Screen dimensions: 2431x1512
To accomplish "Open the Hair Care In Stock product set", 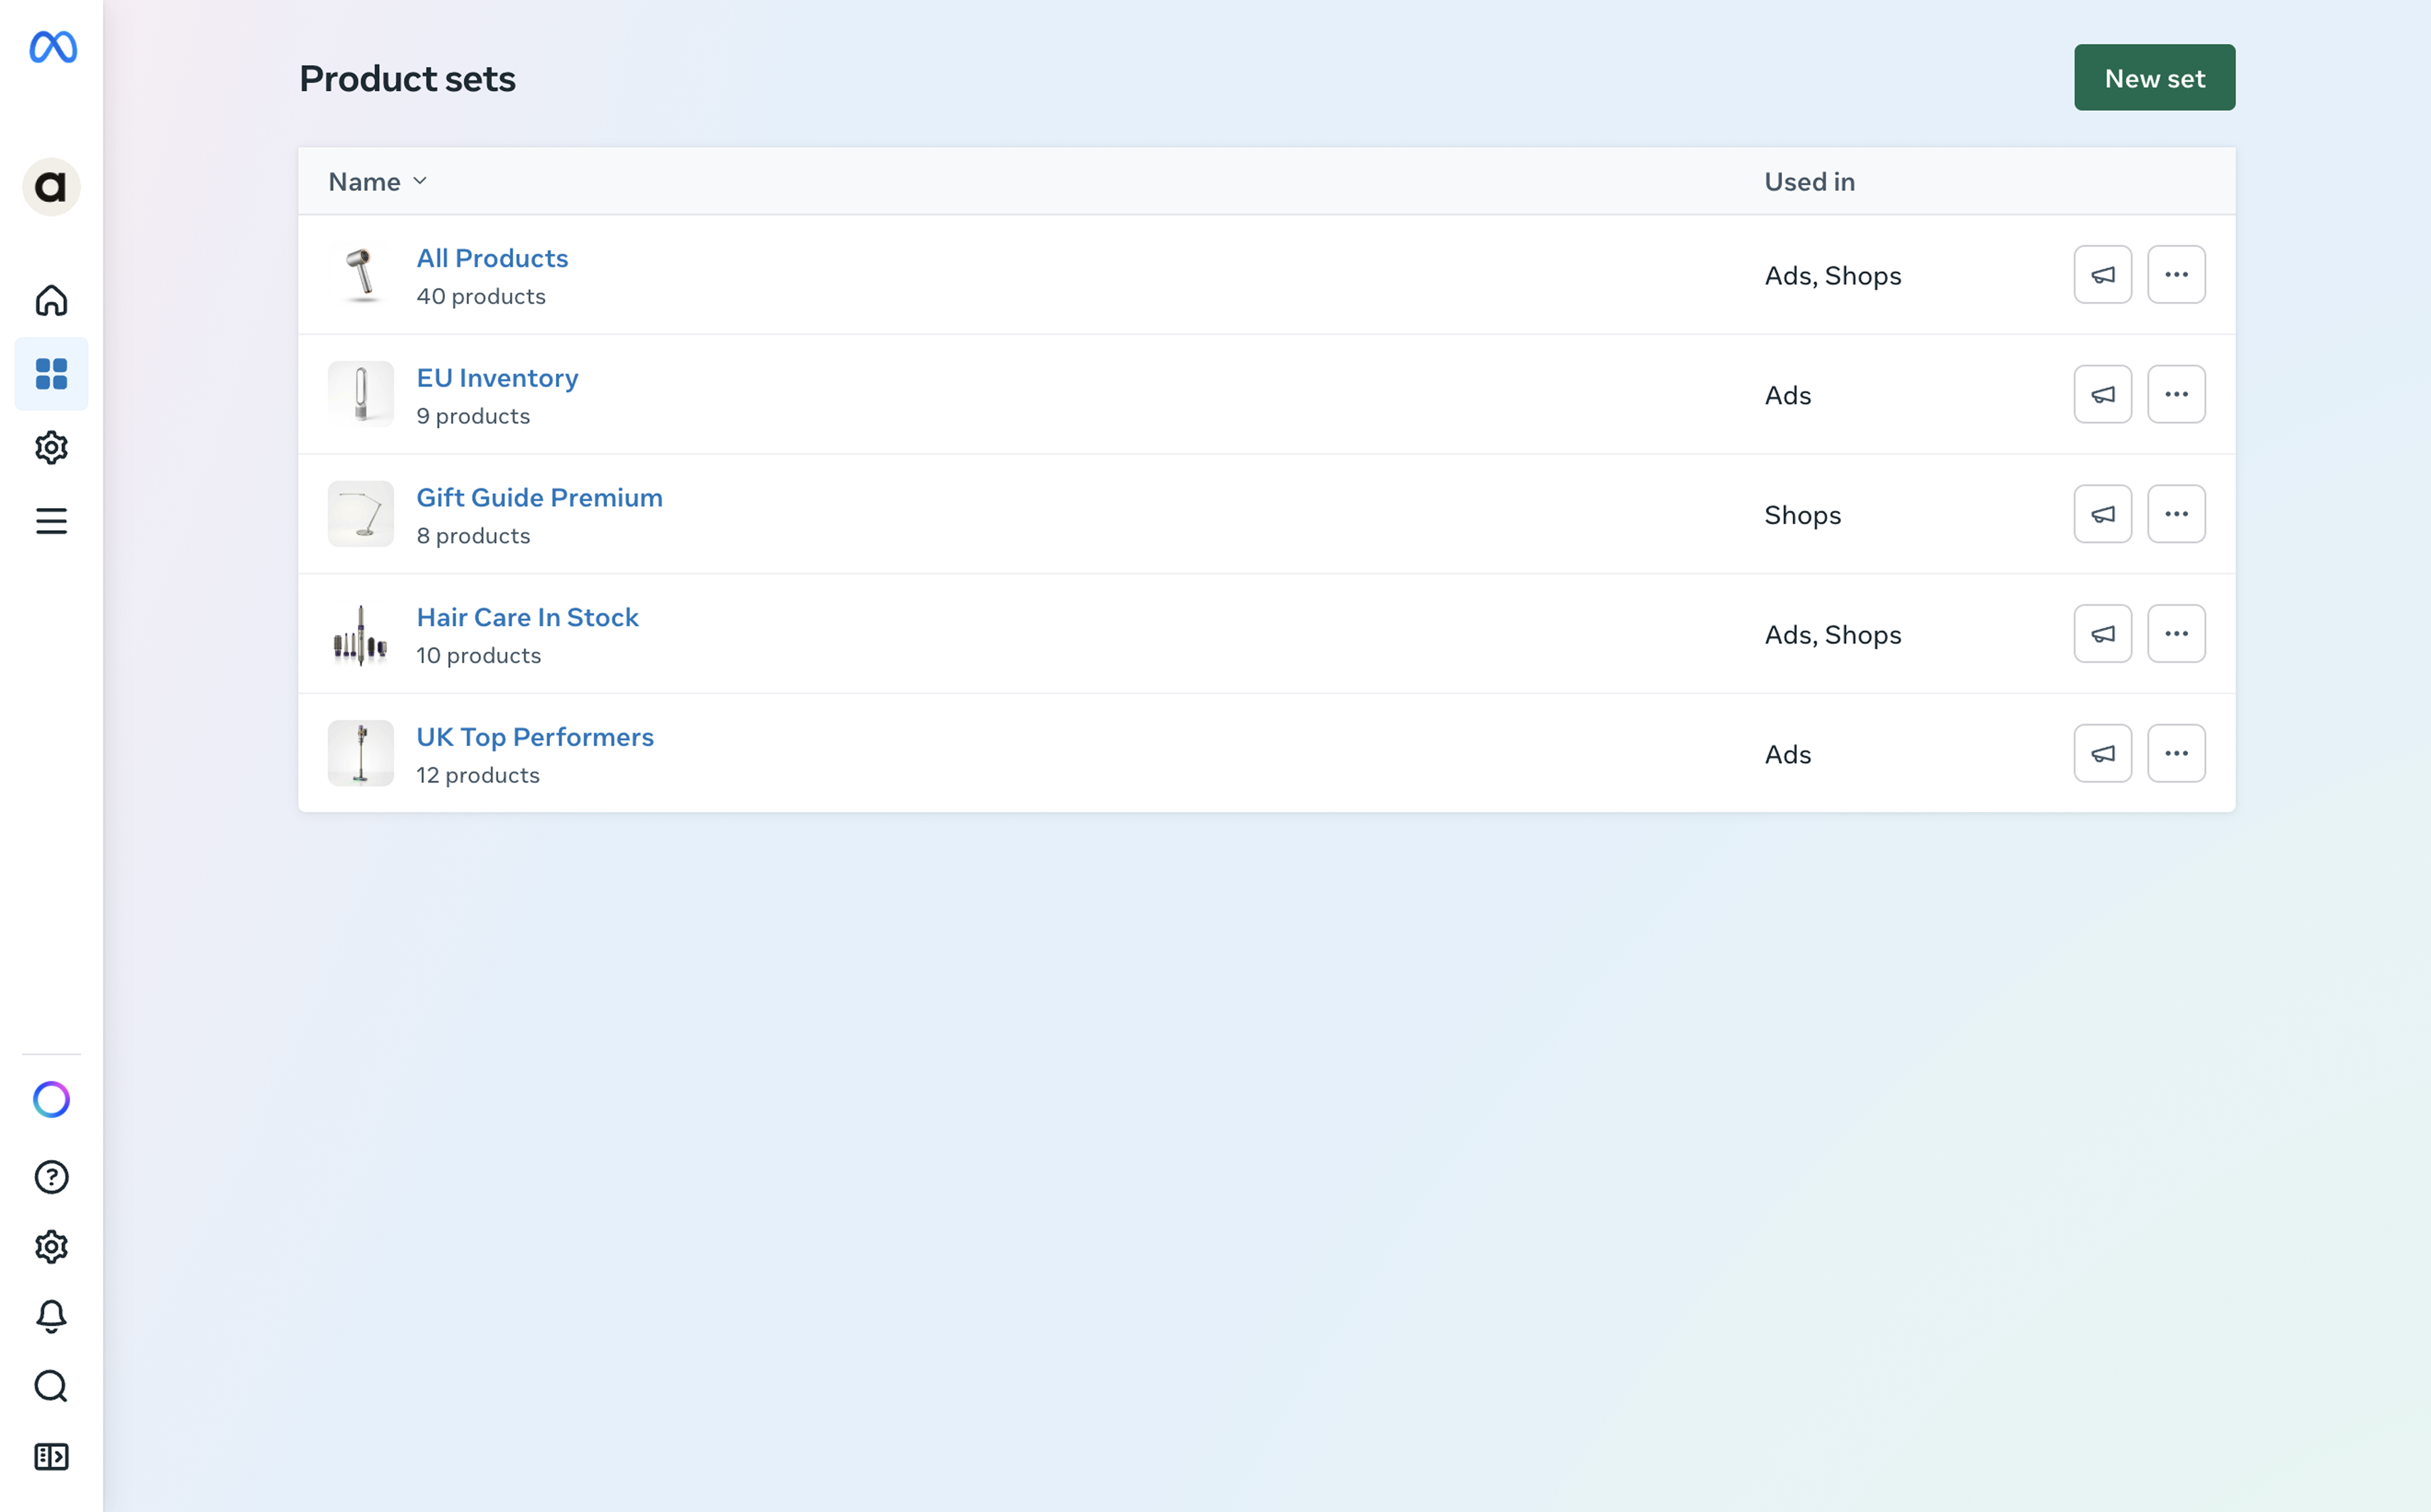I will [527, 617].
